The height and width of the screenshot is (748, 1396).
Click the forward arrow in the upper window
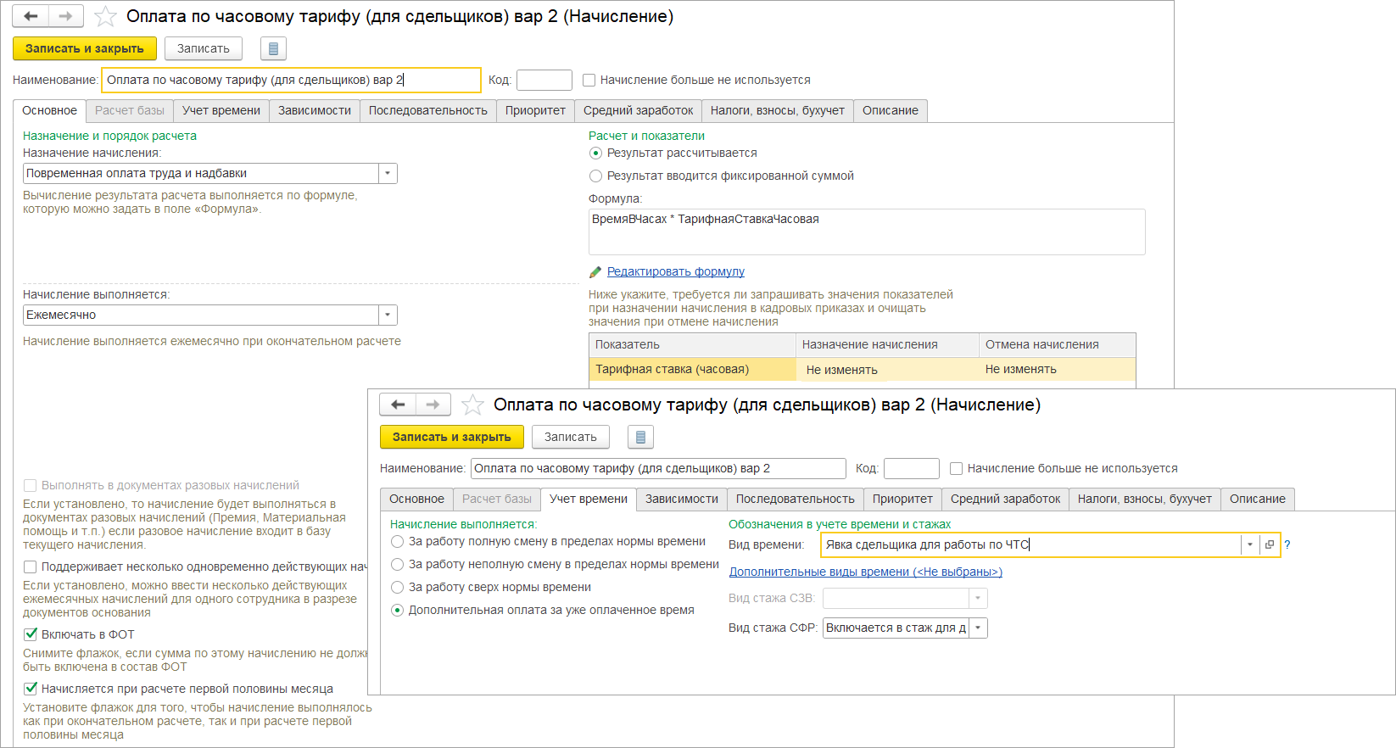click(65, 16)
